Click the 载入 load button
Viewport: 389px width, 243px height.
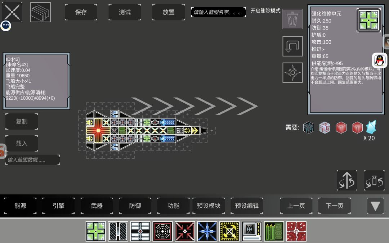(22, 143)
